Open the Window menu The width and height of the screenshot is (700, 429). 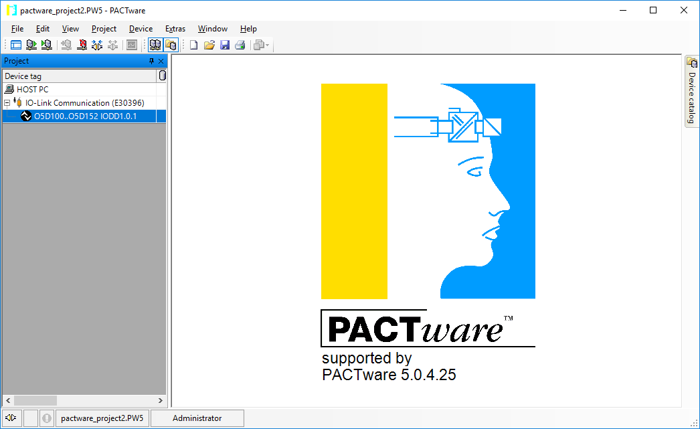pyautogui.click(x=213, y=29)
